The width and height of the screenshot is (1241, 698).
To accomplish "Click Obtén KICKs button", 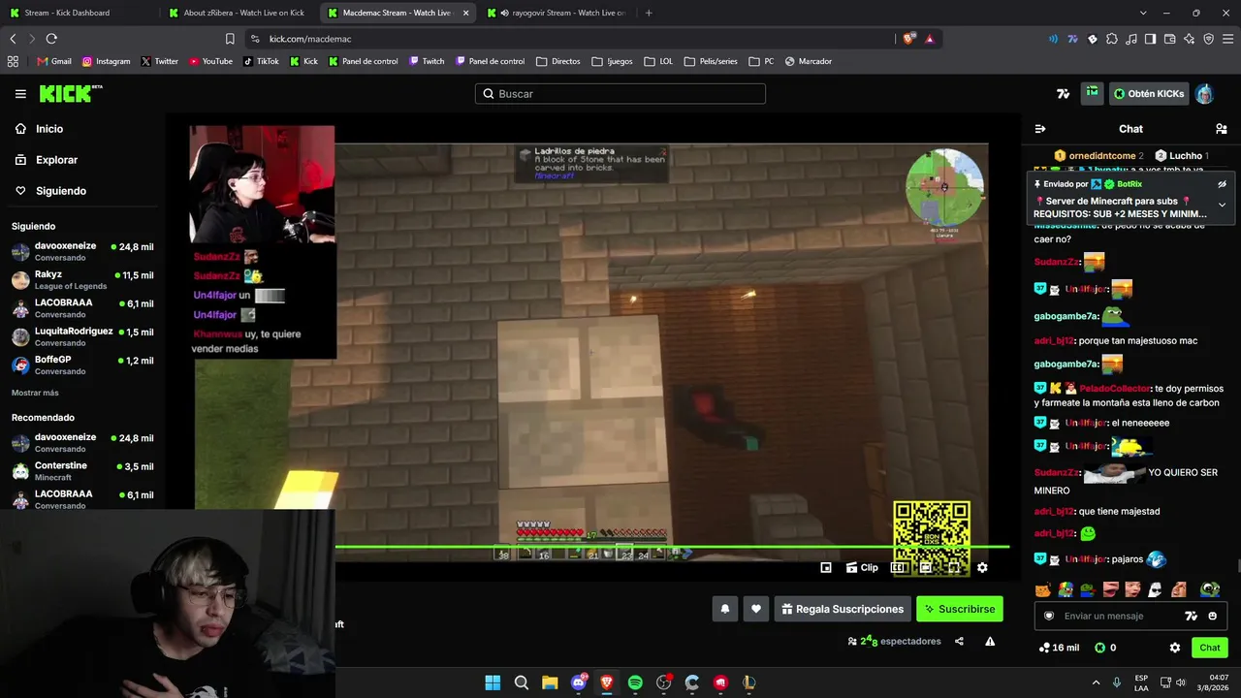I will (1149, 94).
